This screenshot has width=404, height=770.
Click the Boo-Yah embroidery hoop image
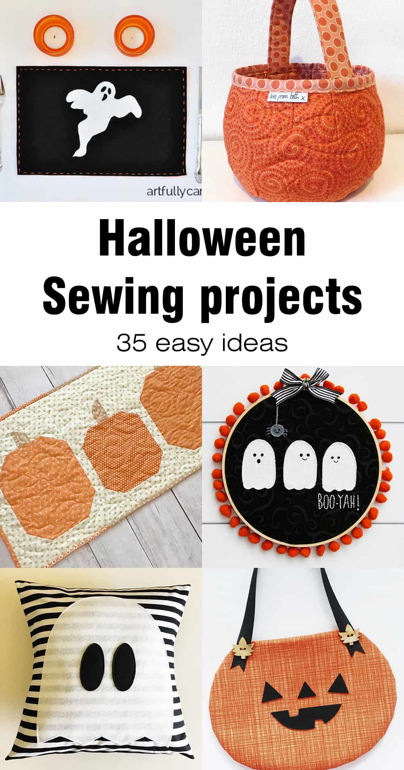303,466
